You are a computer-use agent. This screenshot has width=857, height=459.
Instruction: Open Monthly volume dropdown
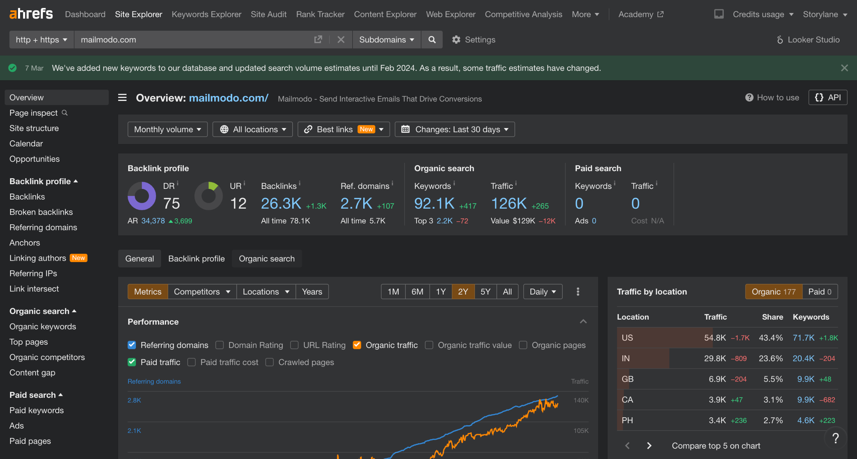point(167,129)
